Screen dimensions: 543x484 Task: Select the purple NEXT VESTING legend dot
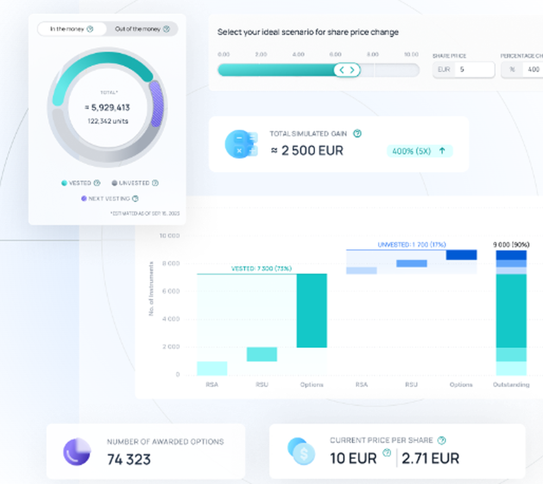tap(84, 198)
